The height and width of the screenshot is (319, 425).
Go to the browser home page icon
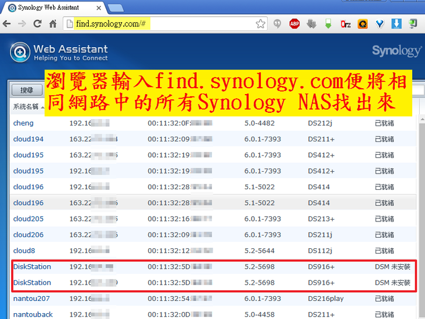[x=53, y=24]
